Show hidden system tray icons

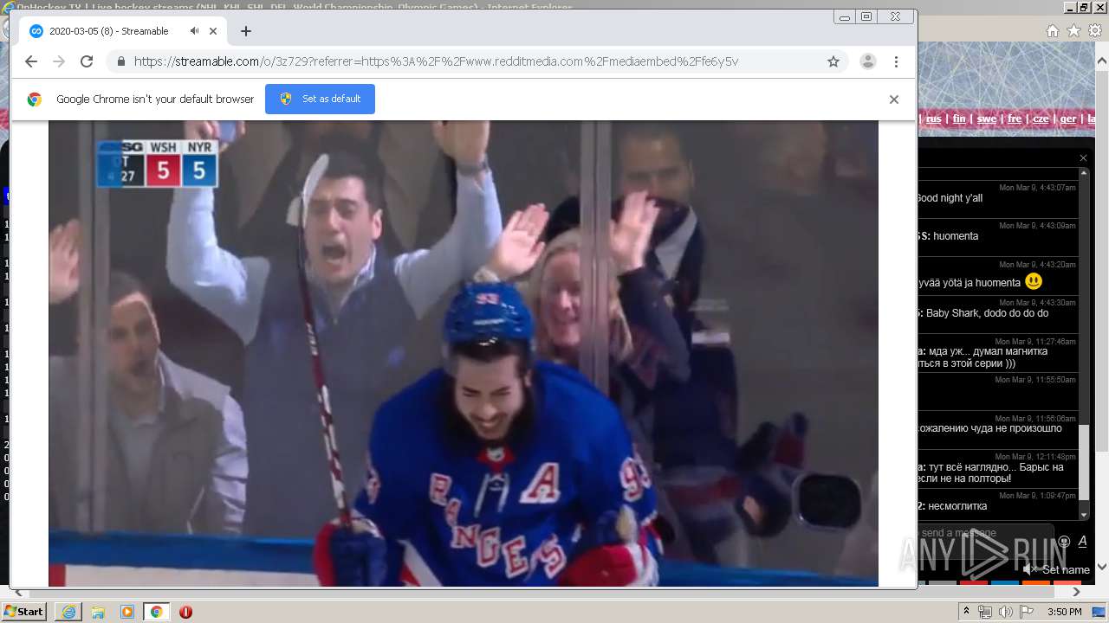click(967, 612)
